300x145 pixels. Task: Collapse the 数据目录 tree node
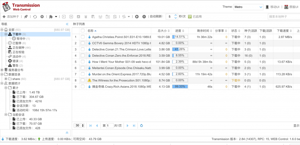(x=2, y=74)
